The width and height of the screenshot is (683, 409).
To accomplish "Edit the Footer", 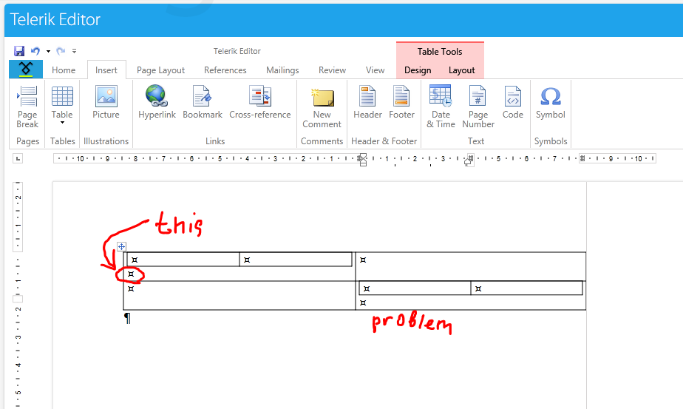I will (x=401, y=103).
